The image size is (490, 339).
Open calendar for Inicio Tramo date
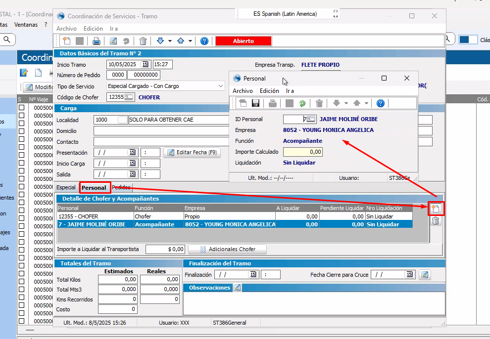pyautogui.click(x=146, y=64)
